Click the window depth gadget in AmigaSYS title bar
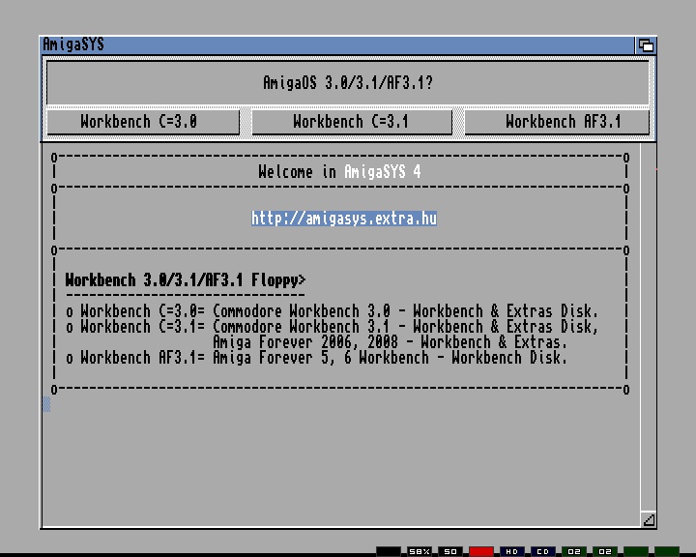The image size is (696, 557). [646, 45]
